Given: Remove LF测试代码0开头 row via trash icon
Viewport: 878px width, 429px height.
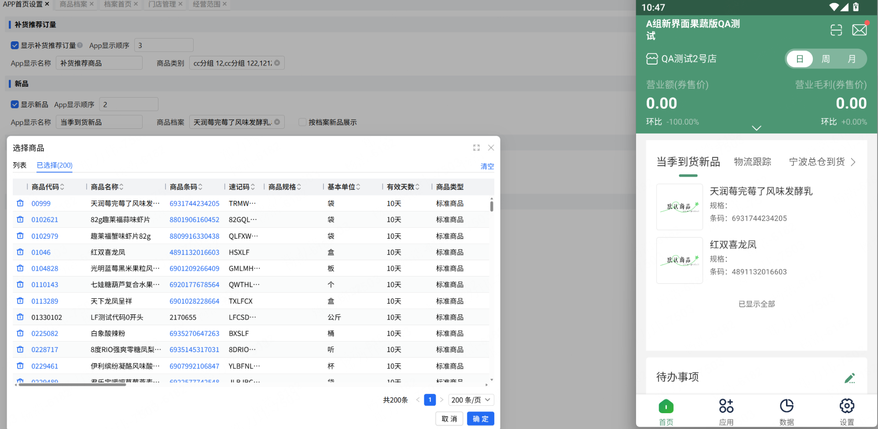Looking at the screenshot, I should point(20,317).
